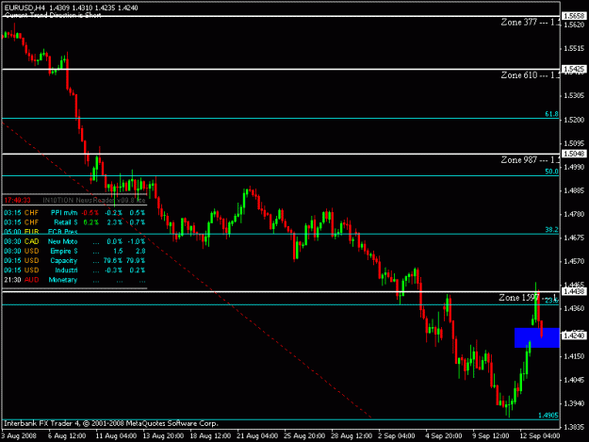Image resolution: width=589 pixels, height=442 pixels.
Task: Click the 1.3835 price axis label
Action: click(575, 427)
